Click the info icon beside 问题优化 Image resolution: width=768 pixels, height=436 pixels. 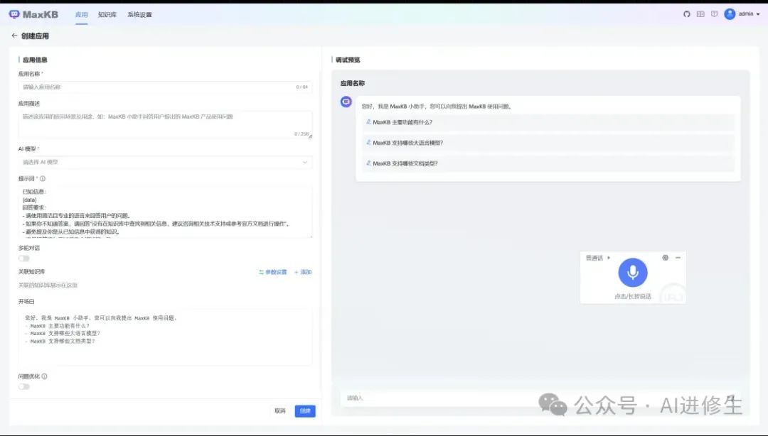tap(45, 376)
